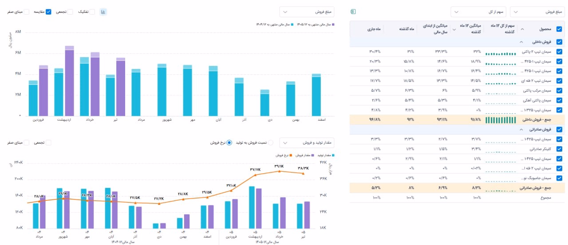Open the مبلغ فروش dropdown above the product table
568x245 pixels.
(x=537, y=12)
